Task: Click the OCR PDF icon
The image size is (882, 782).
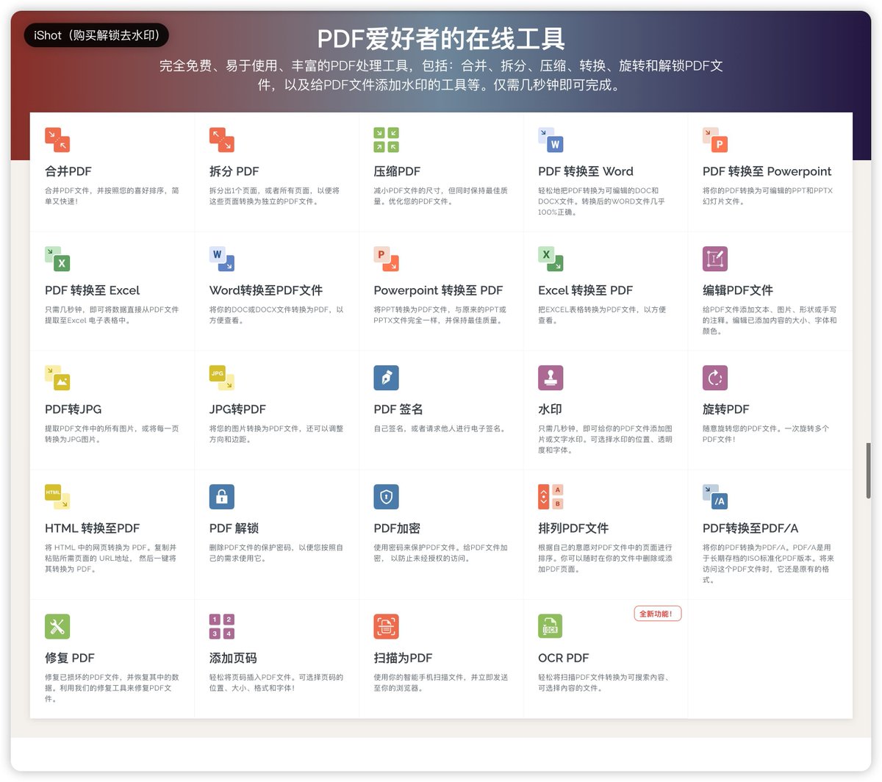Action: click(551, 626)
